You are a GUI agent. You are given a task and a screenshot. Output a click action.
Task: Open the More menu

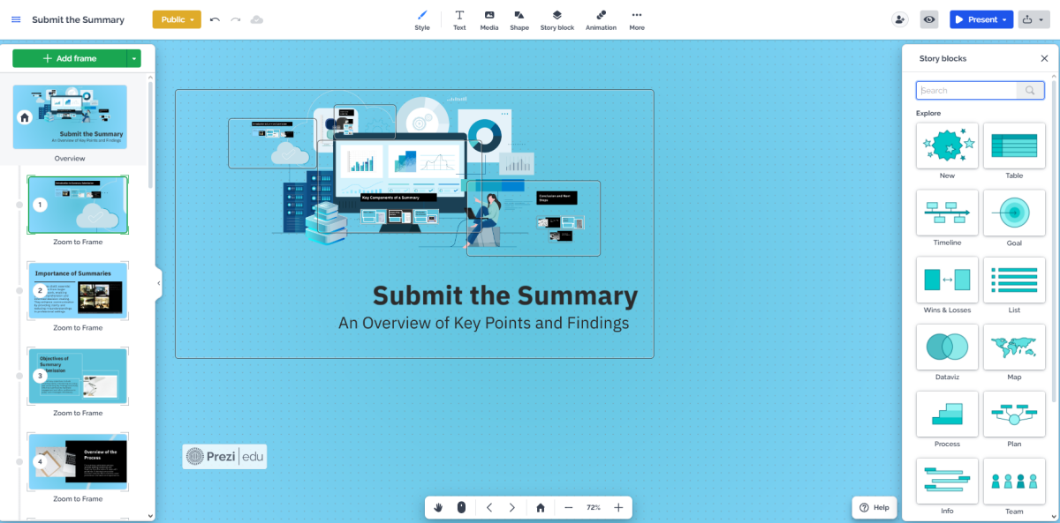(637, 19)
